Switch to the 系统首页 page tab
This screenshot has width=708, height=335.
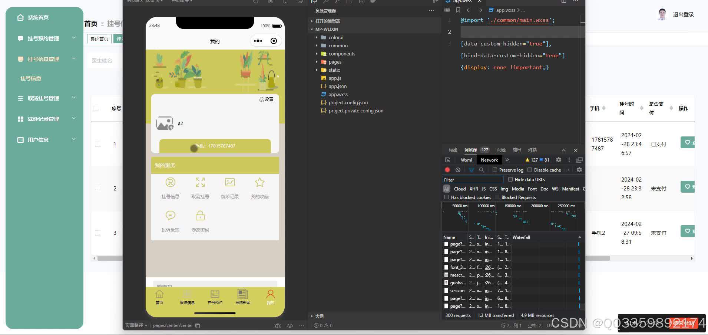99,39
